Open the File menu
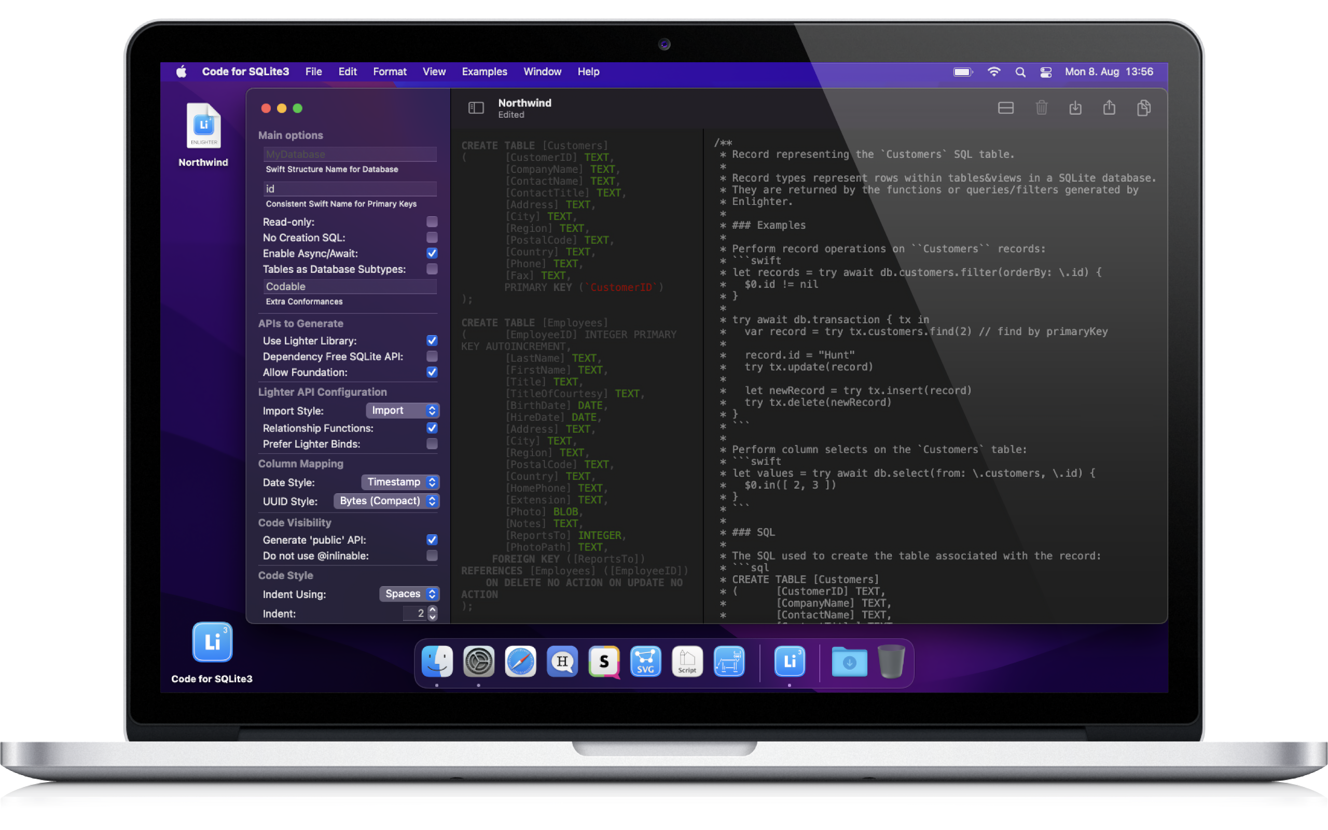The height and width of the screenshot is (830, 1328). [313, 72]
